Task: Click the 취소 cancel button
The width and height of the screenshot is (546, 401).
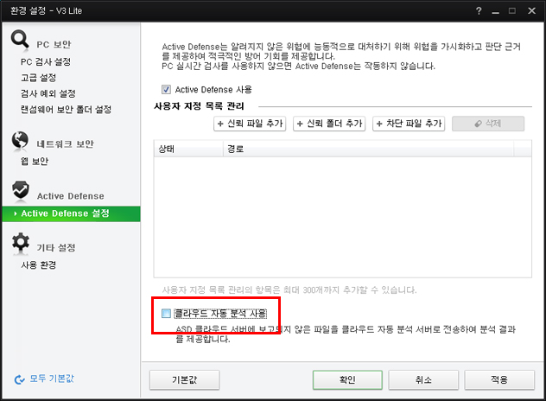Action: pos(423,379)
